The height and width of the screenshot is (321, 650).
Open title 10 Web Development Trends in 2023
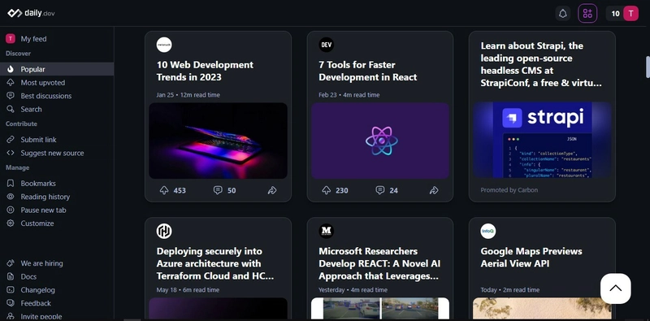point(205,71)
